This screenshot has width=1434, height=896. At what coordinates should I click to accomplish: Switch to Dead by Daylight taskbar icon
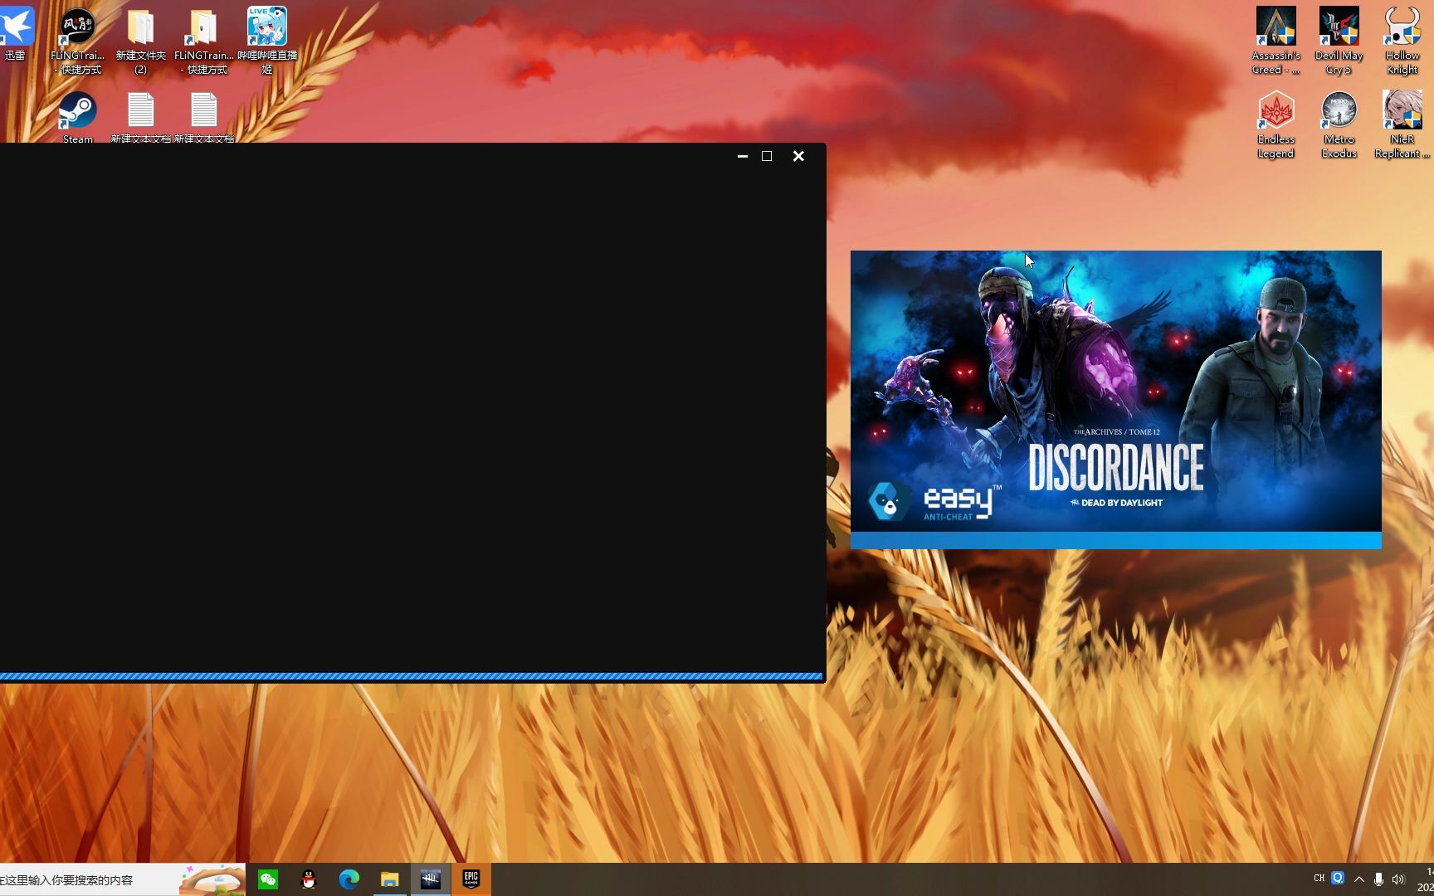[431, 879]
